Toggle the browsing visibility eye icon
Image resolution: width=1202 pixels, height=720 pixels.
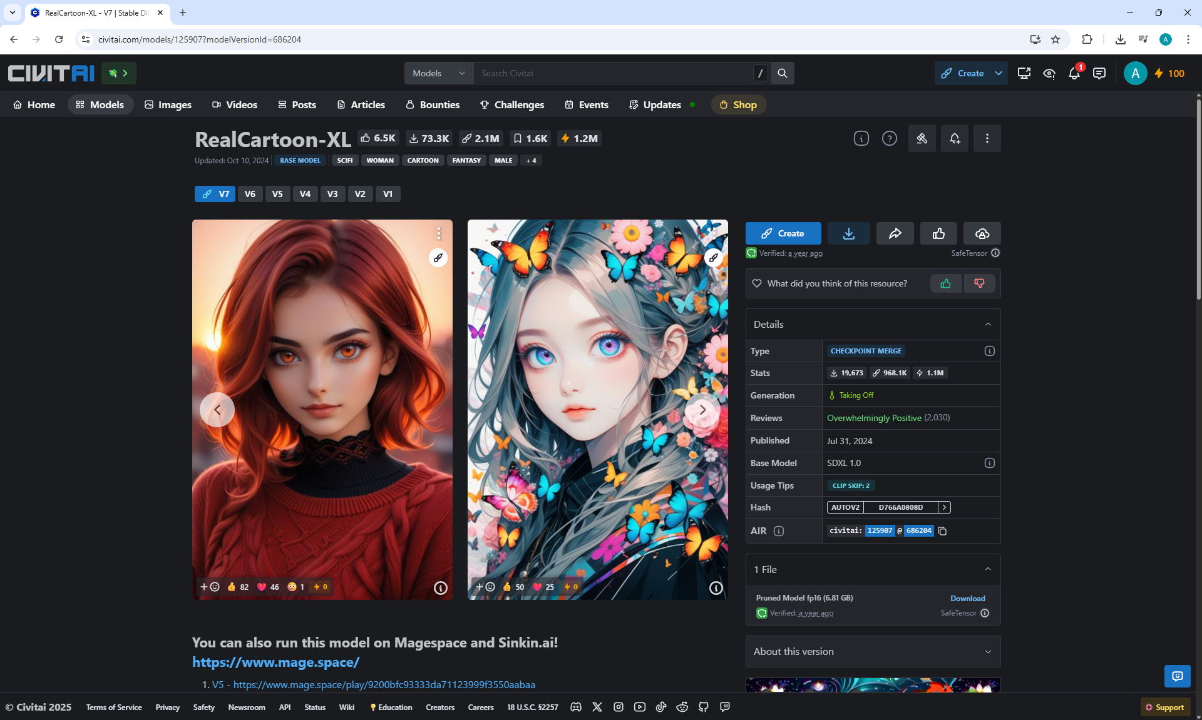pyautogui.click(x=1049, y=74)
